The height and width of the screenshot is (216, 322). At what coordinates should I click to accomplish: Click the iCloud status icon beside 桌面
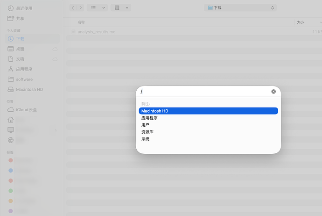55,49
